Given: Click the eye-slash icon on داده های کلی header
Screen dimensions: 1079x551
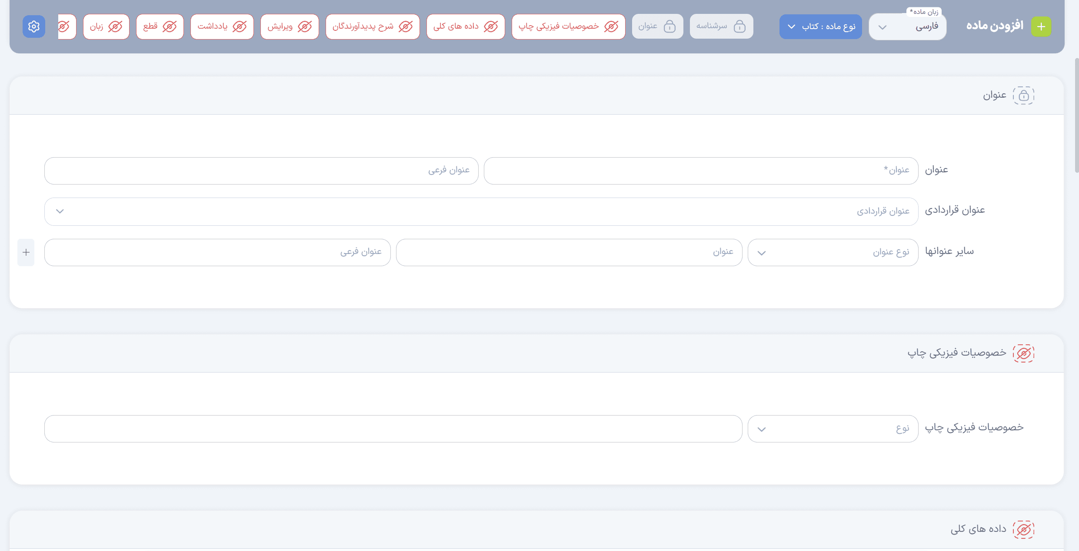Looking at the screenshot, I should (1024, 529).
